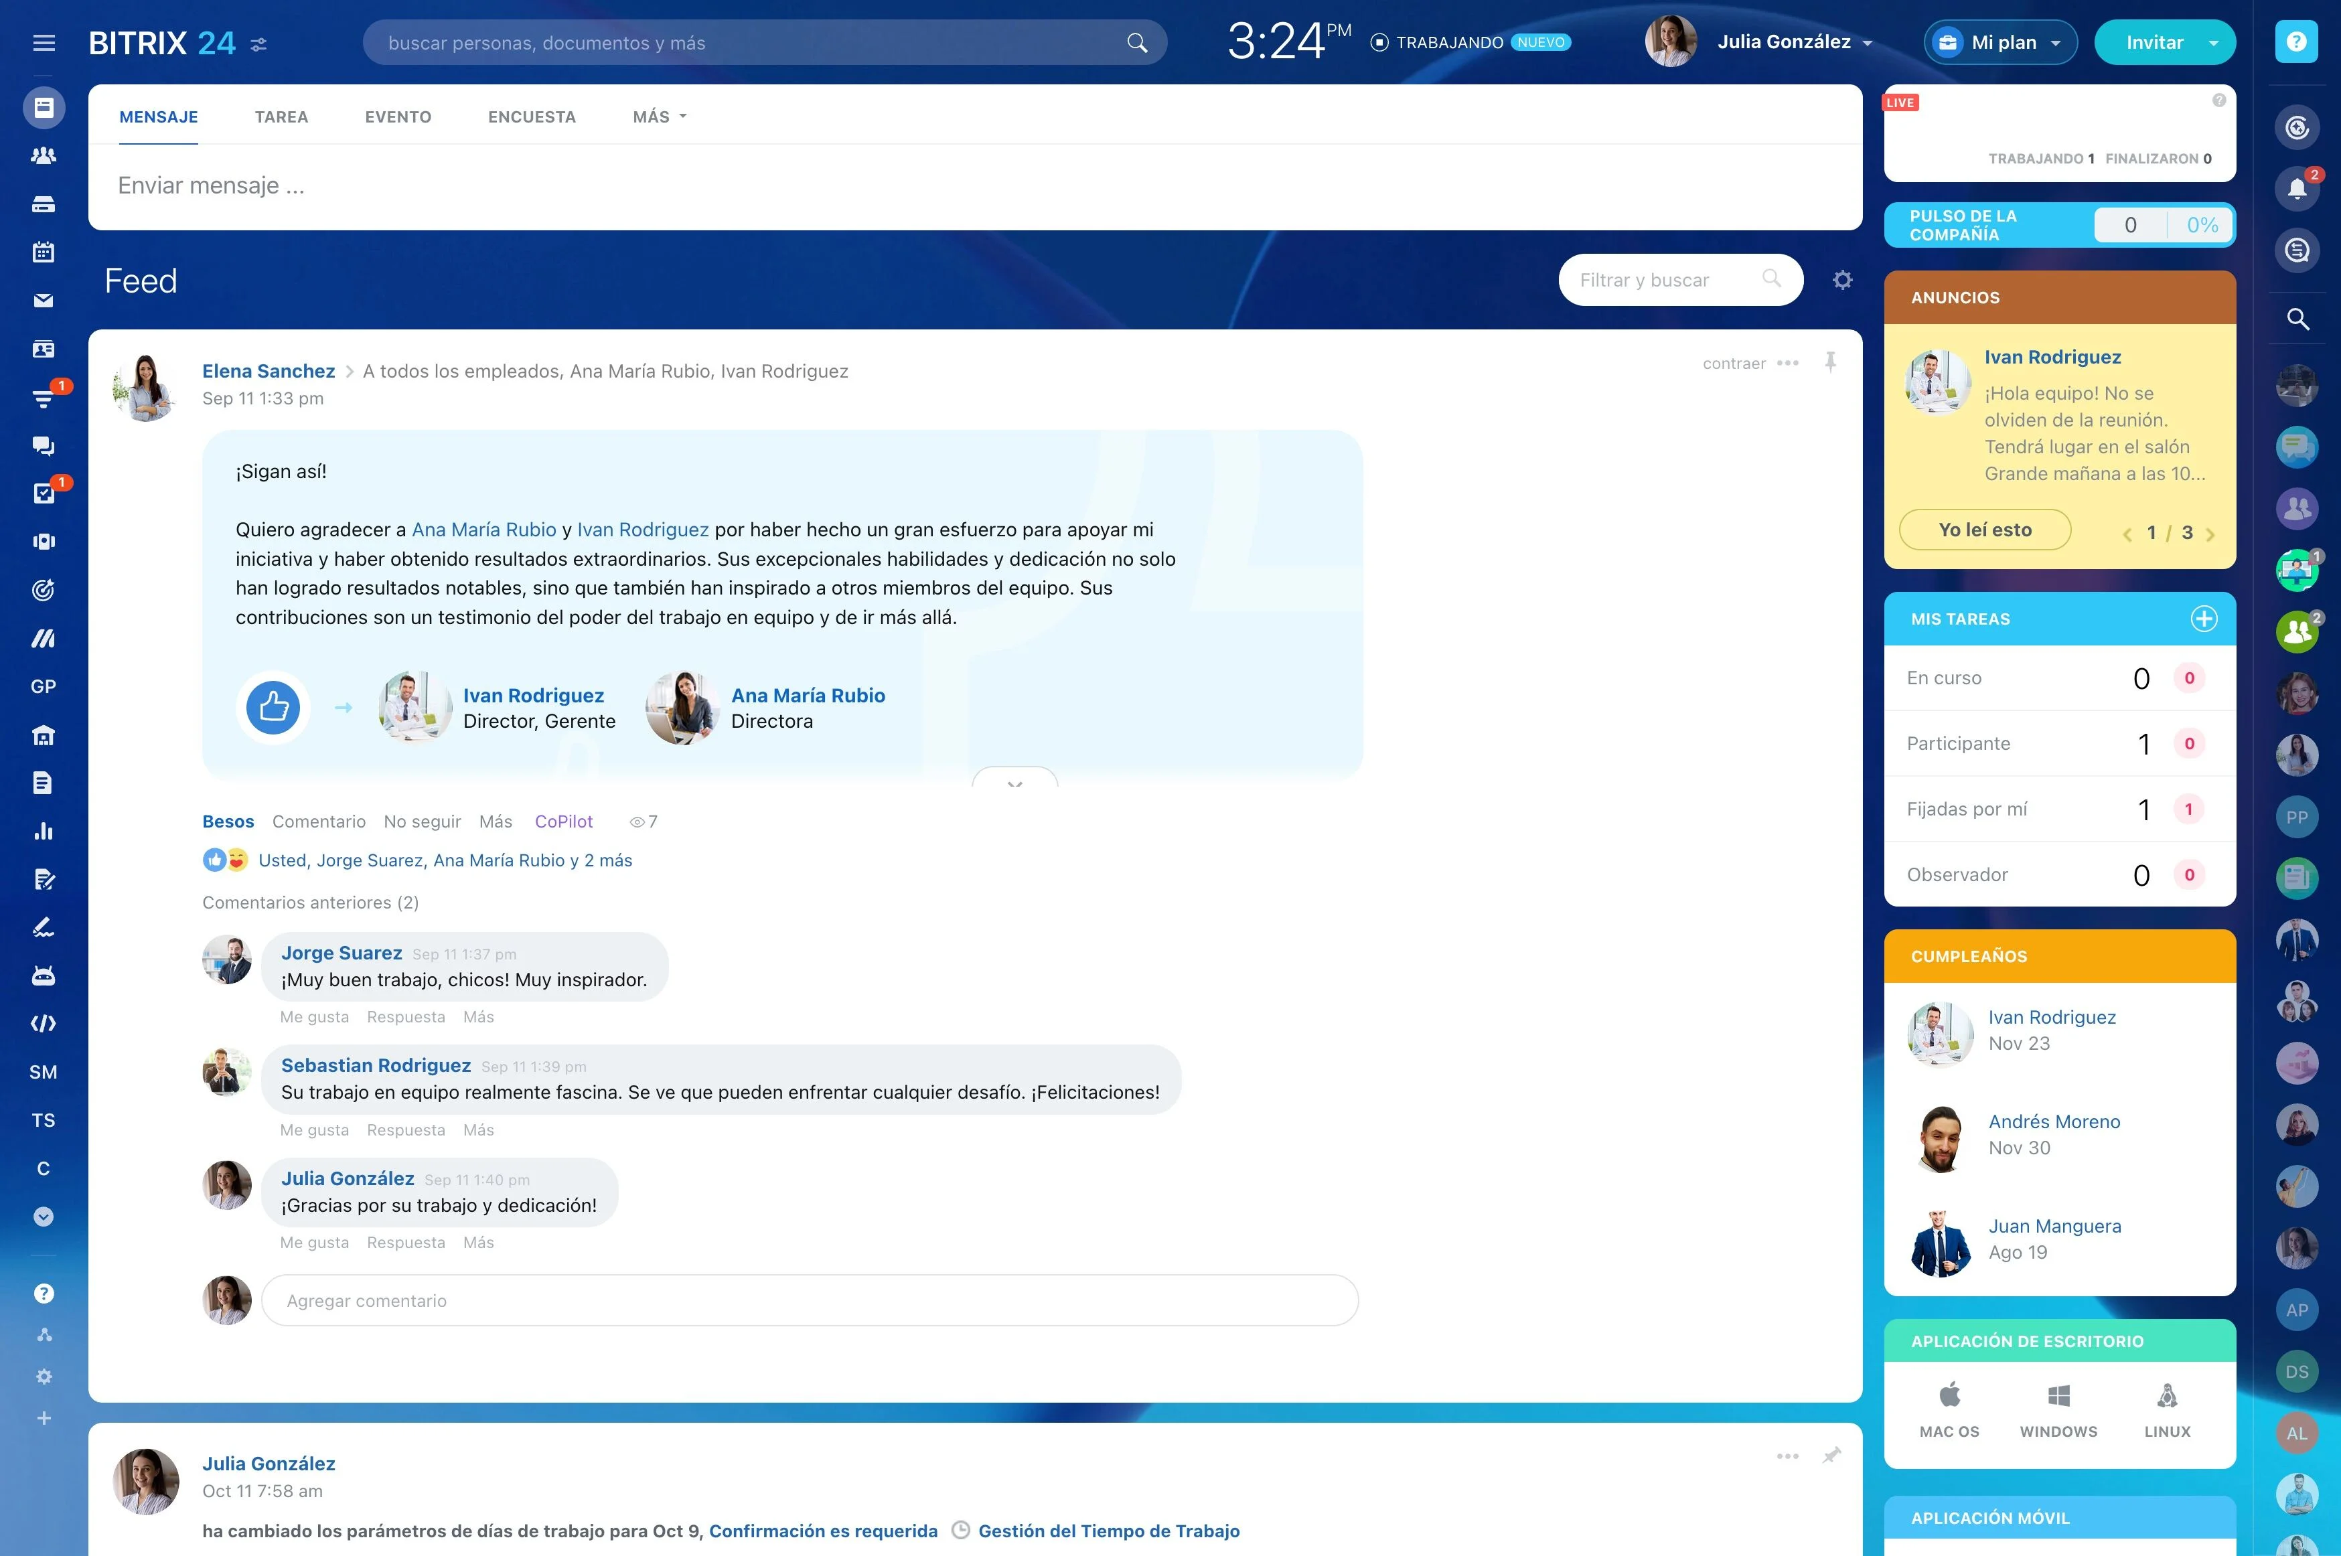Open the Webmail envelope icon in sidebar
The width and height of the screenshot is (2341, 1556).
coord(43,301)
